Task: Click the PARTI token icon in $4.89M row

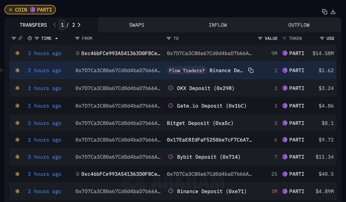Action: [x=285, y=191]
